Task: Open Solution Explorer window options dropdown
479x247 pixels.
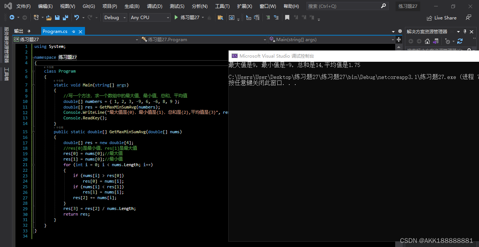Action: 458,32
